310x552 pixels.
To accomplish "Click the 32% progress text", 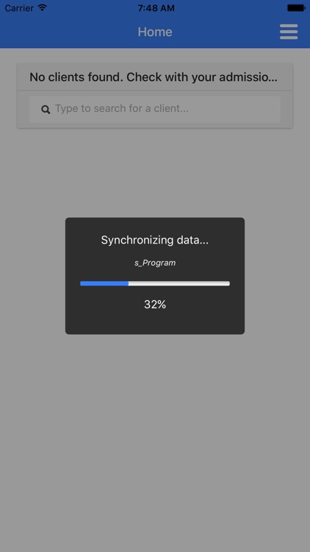I will (155, 305).
